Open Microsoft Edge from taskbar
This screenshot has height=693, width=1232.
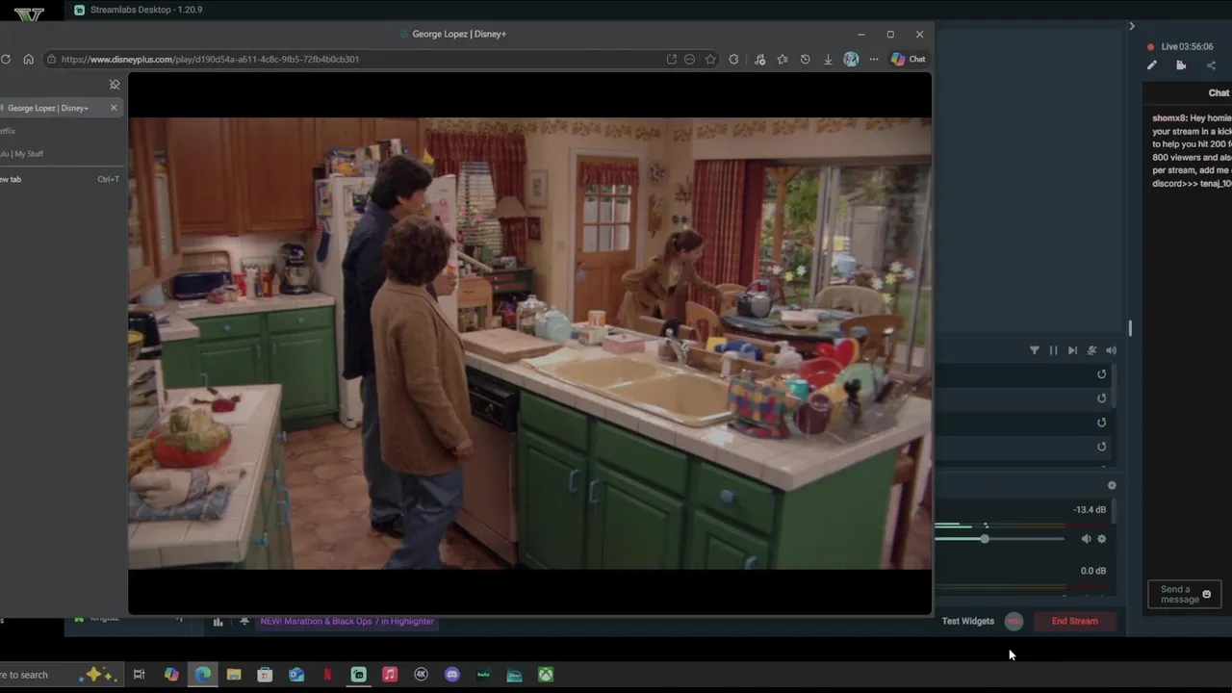203,675
